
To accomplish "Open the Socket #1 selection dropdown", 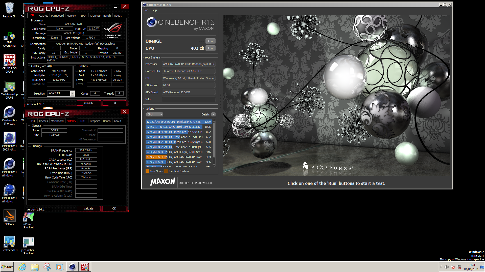I will pos(72,94).
